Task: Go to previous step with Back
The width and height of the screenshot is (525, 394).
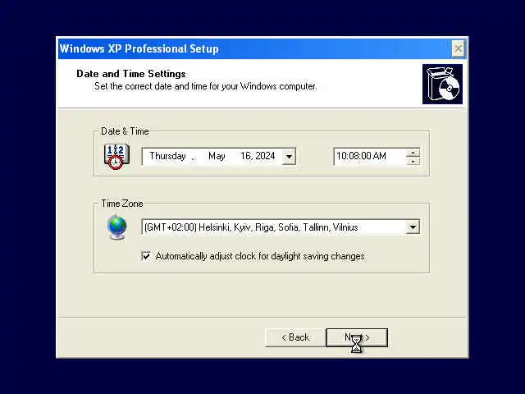Action: click(295, 337)
